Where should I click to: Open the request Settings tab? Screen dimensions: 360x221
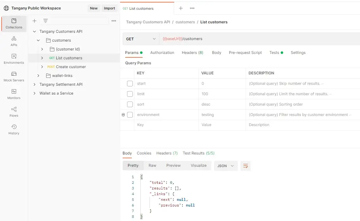pyautogui.click(x=298, y=53)
